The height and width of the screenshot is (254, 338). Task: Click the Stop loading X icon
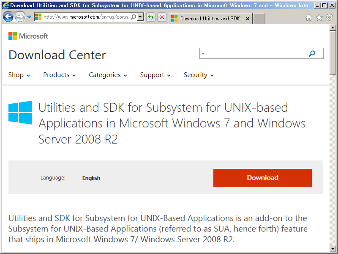pyautogui.click(x=162, y=17)
